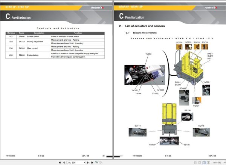Click the SQ724 sensor thumbnail
Screen dimensions: 226x165
pos(205,47)
